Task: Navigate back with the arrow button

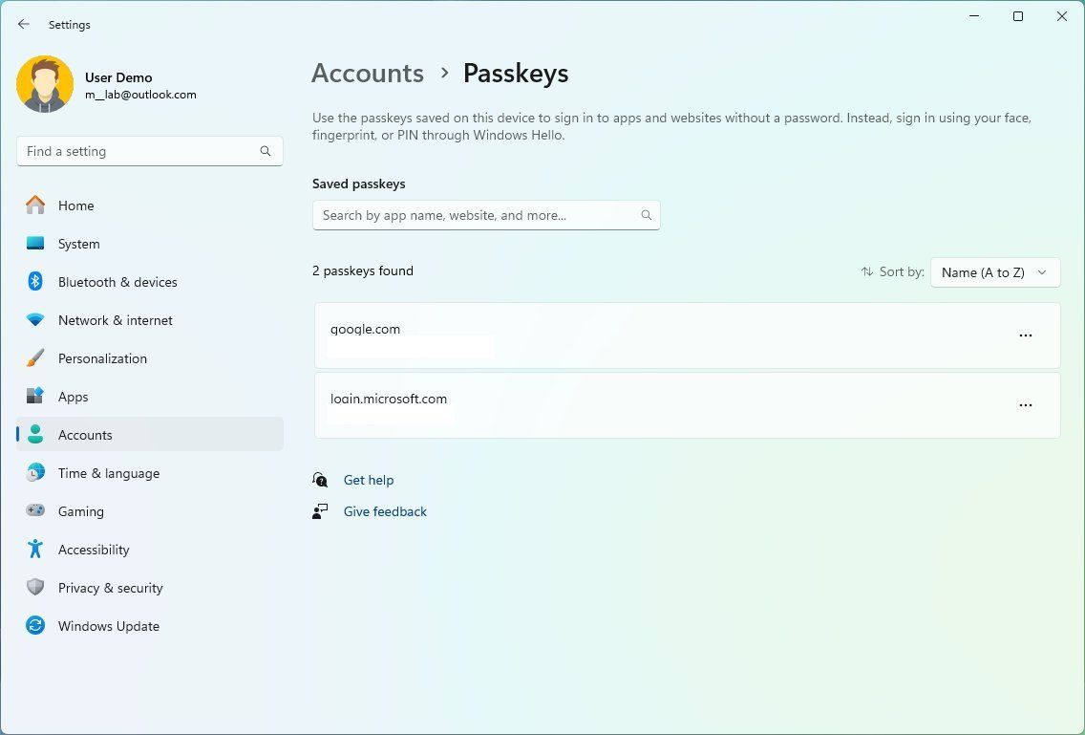Action: pyautogui.click(x=23, y=24)
